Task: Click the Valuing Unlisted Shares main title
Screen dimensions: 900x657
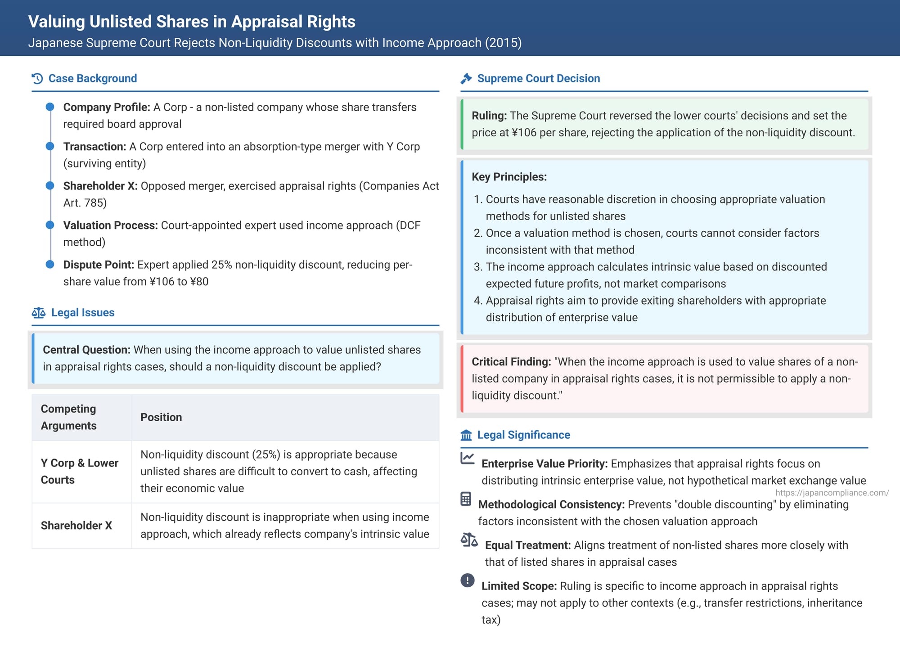Action: pos(192,22)
